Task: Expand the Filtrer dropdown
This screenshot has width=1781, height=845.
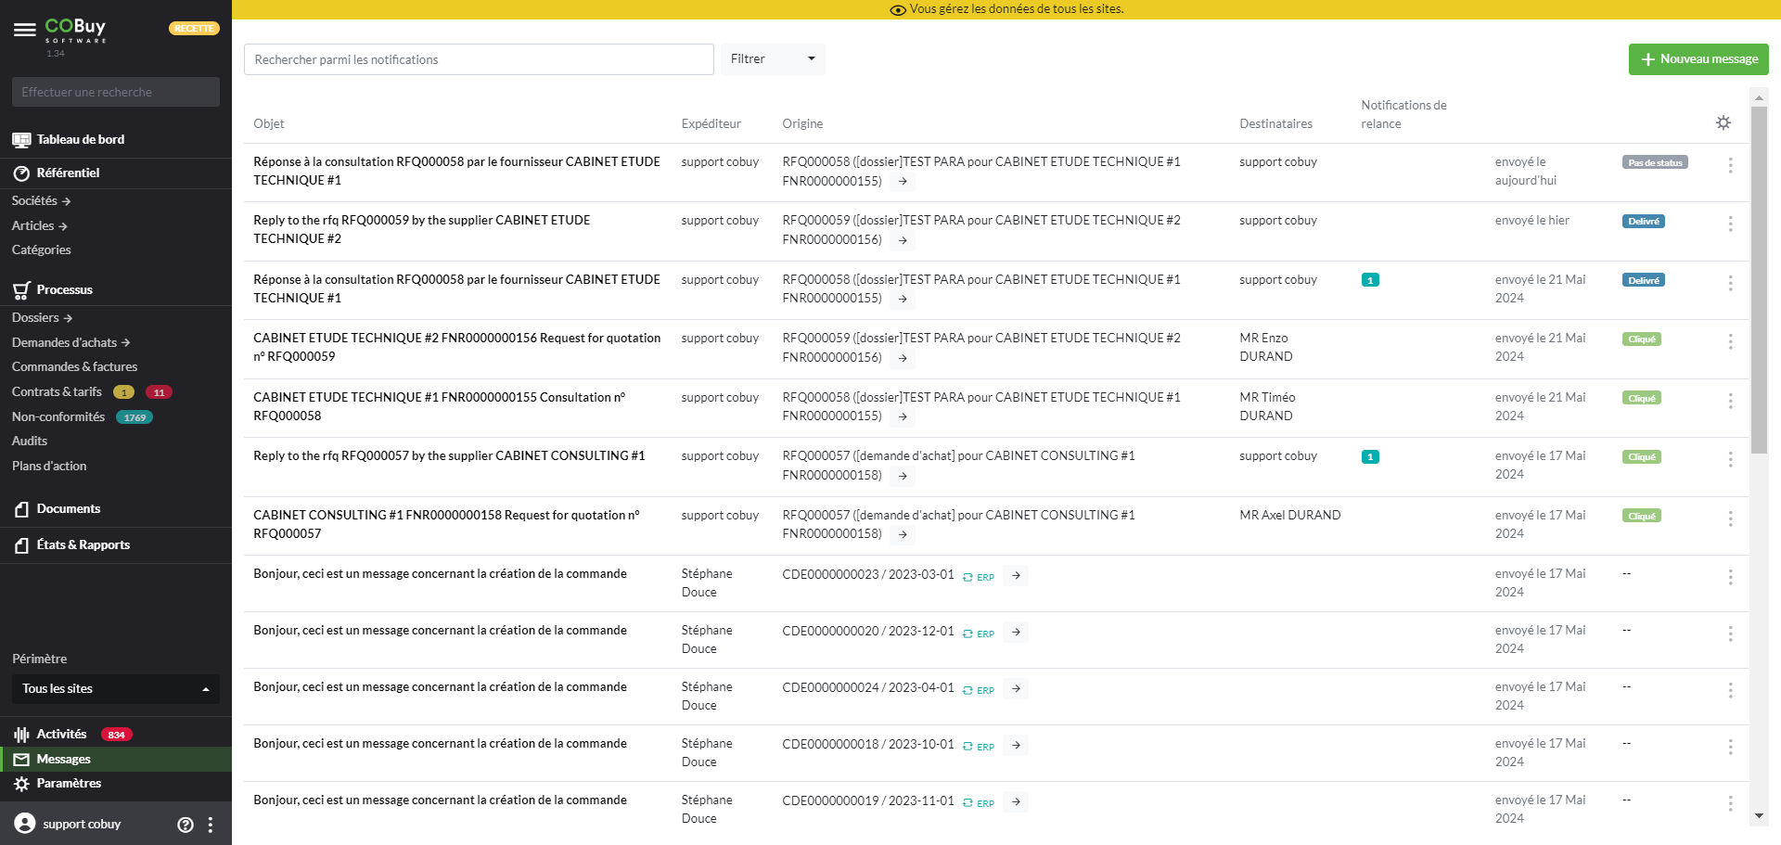Action: pyautogui.click(x=772, y=59)
